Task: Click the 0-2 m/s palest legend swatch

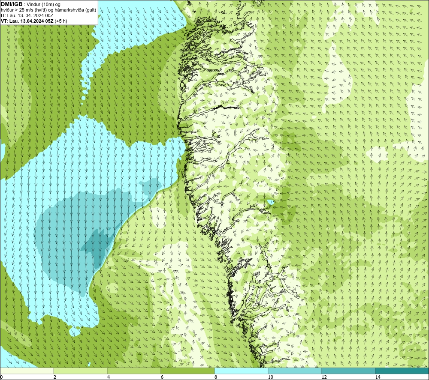Action: [27, 371]
